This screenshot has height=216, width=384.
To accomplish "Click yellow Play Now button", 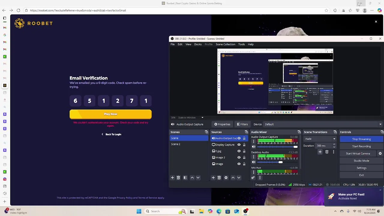I will (x=111, y=114).
